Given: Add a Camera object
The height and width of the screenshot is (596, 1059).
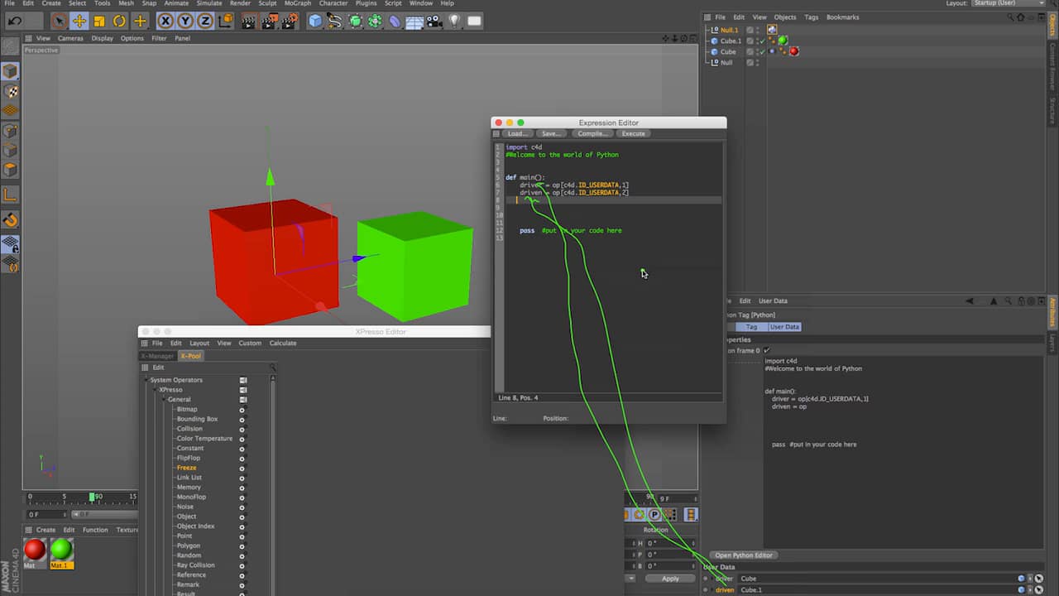Looking at the screenshot, I should click(434, 21).
